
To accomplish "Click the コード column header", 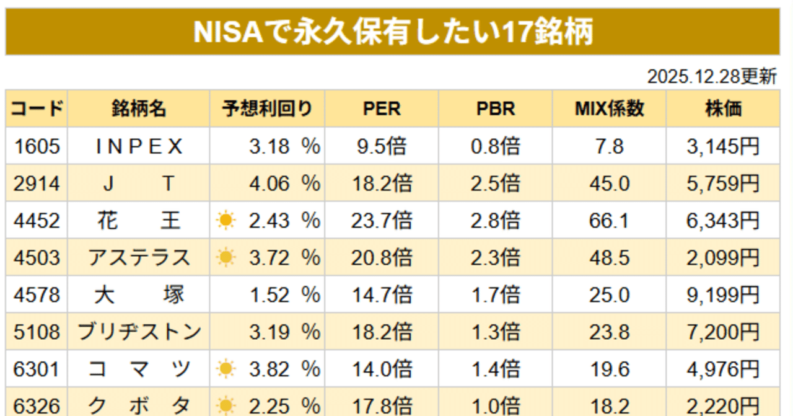I will click(x=37, y=109).
